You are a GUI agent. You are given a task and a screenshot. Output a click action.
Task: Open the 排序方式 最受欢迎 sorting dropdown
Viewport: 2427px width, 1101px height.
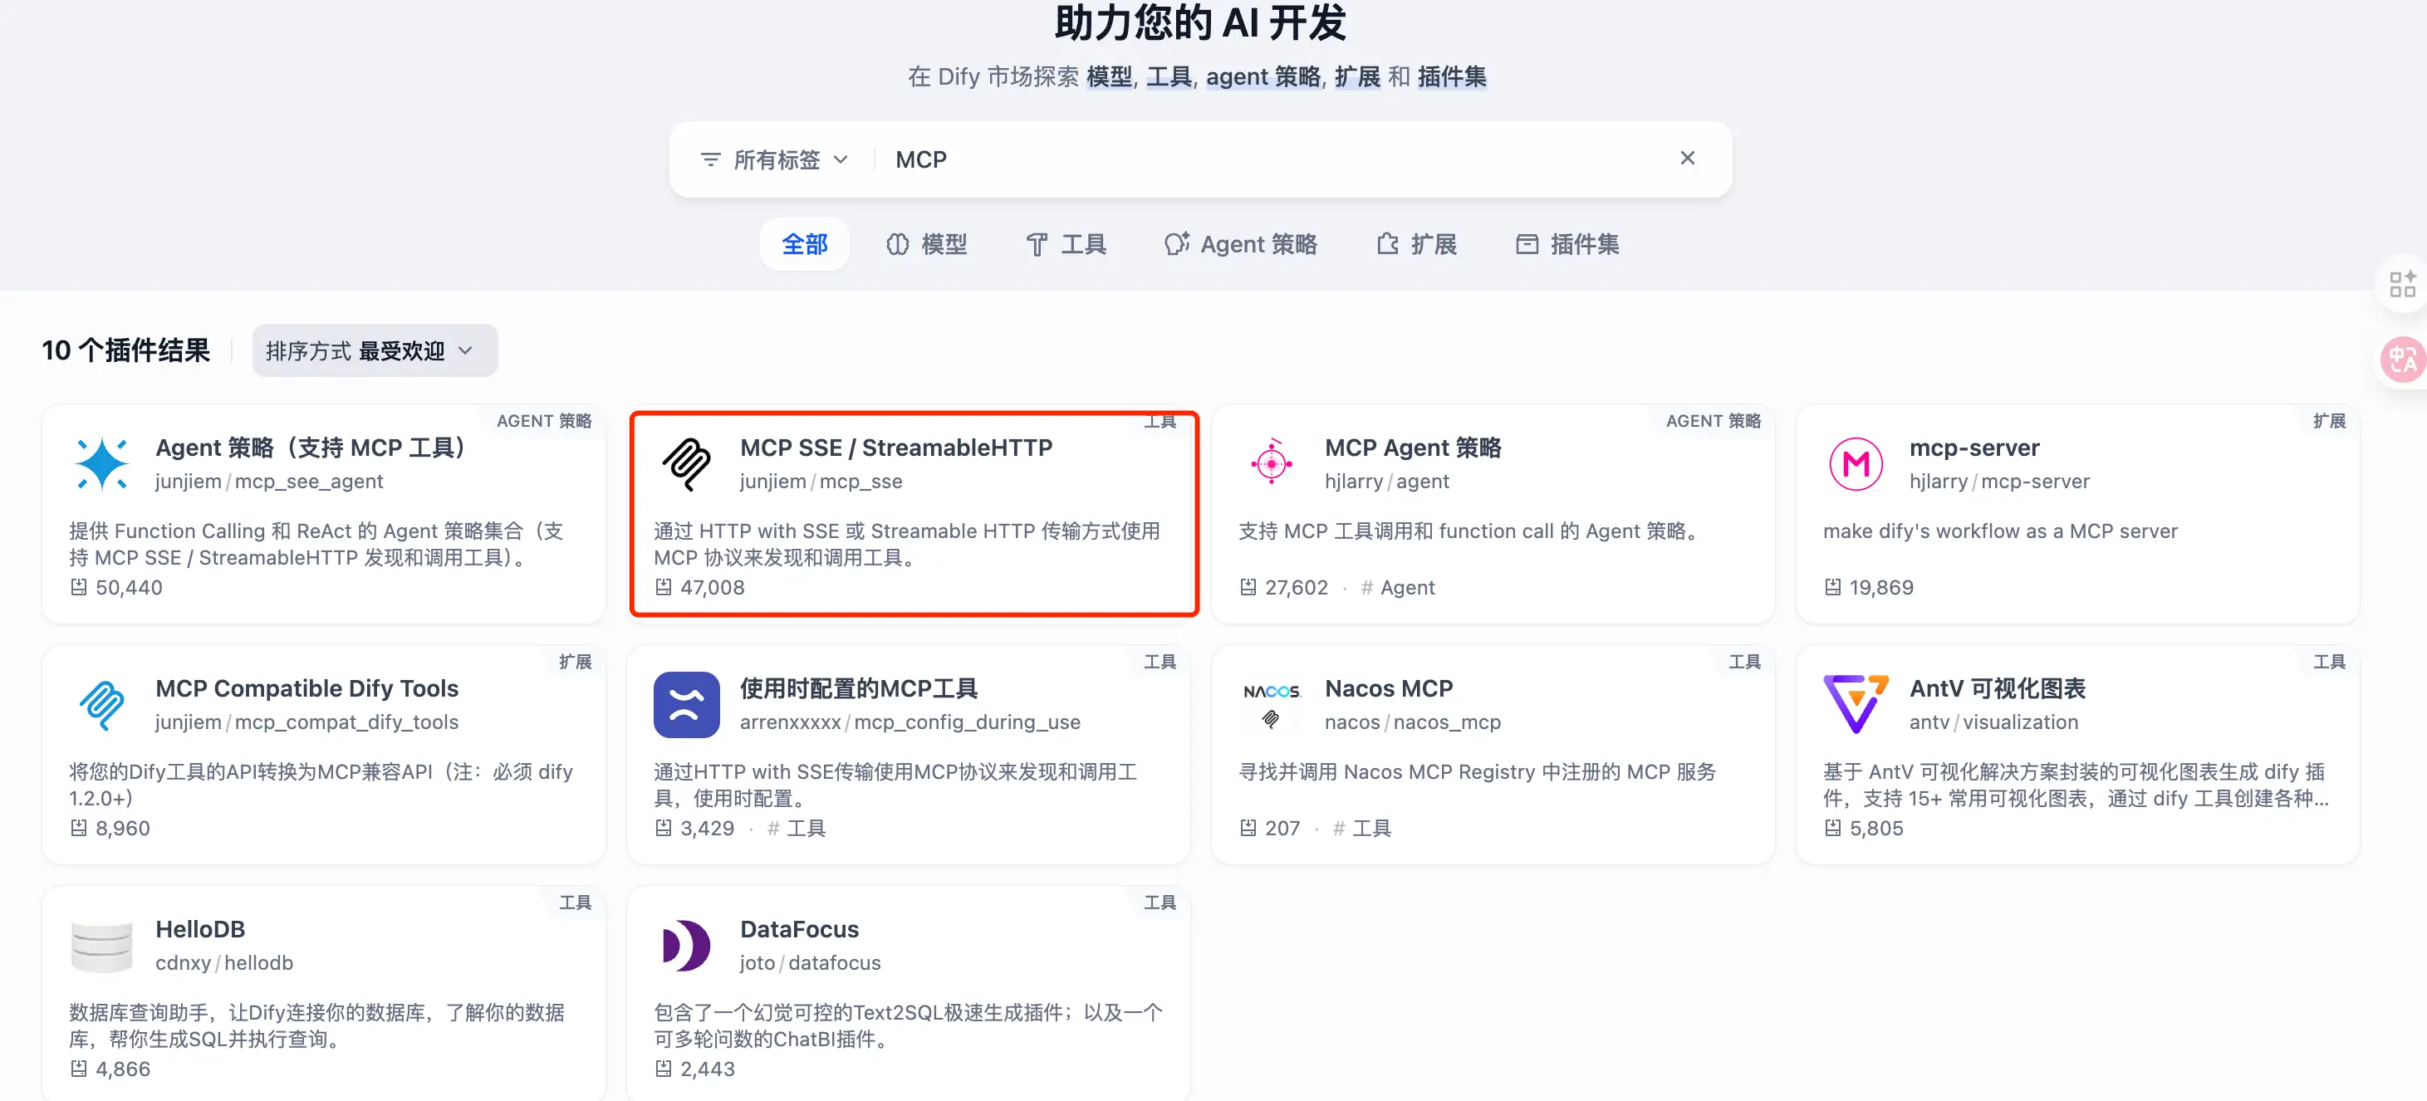tap(374, 350)
